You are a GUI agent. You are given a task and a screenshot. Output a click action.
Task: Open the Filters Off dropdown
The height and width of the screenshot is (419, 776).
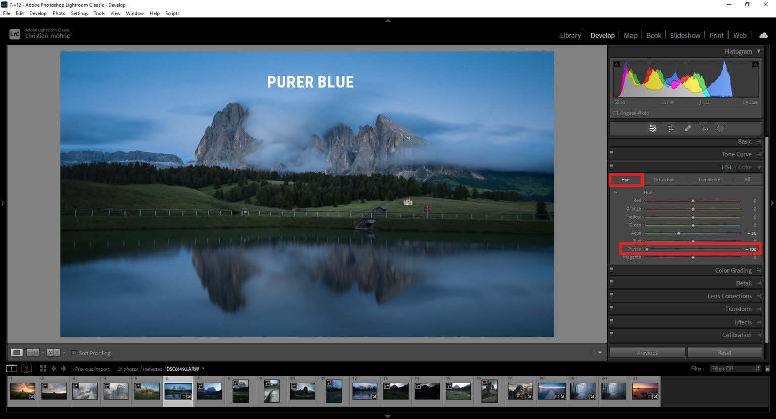pos(735,369)
